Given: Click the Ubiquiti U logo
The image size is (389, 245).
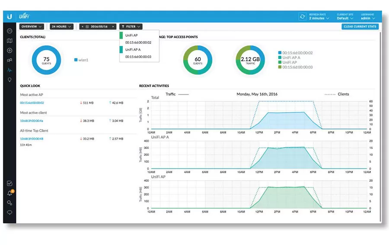Looking at the screenshot, I should tap(10, 16).
